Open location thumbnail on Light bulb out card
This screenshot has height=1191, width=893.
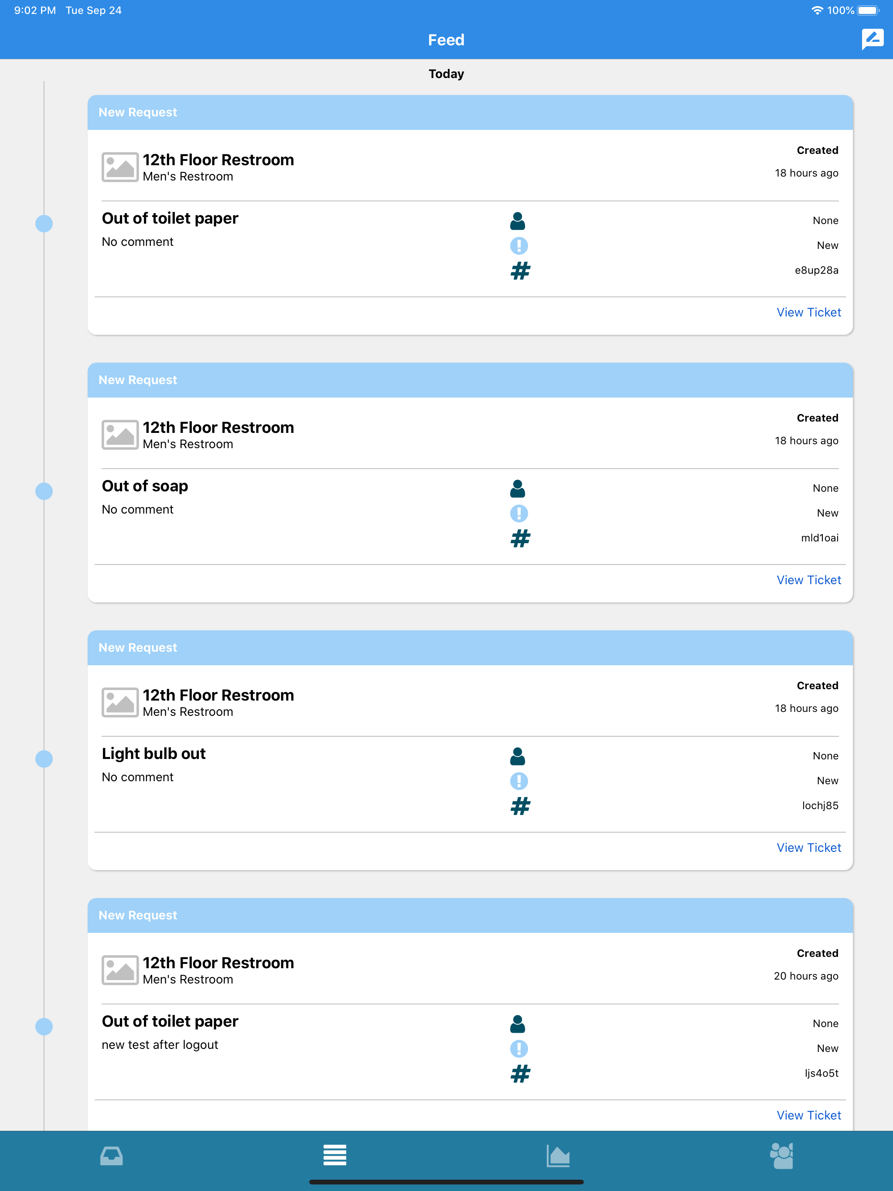(x=120, y=702)
